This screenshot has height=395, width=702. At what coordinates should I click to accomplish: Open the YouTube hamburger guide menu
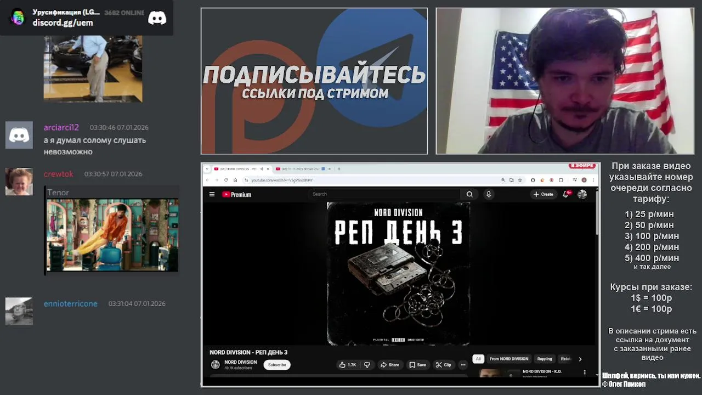click(212, 194)
